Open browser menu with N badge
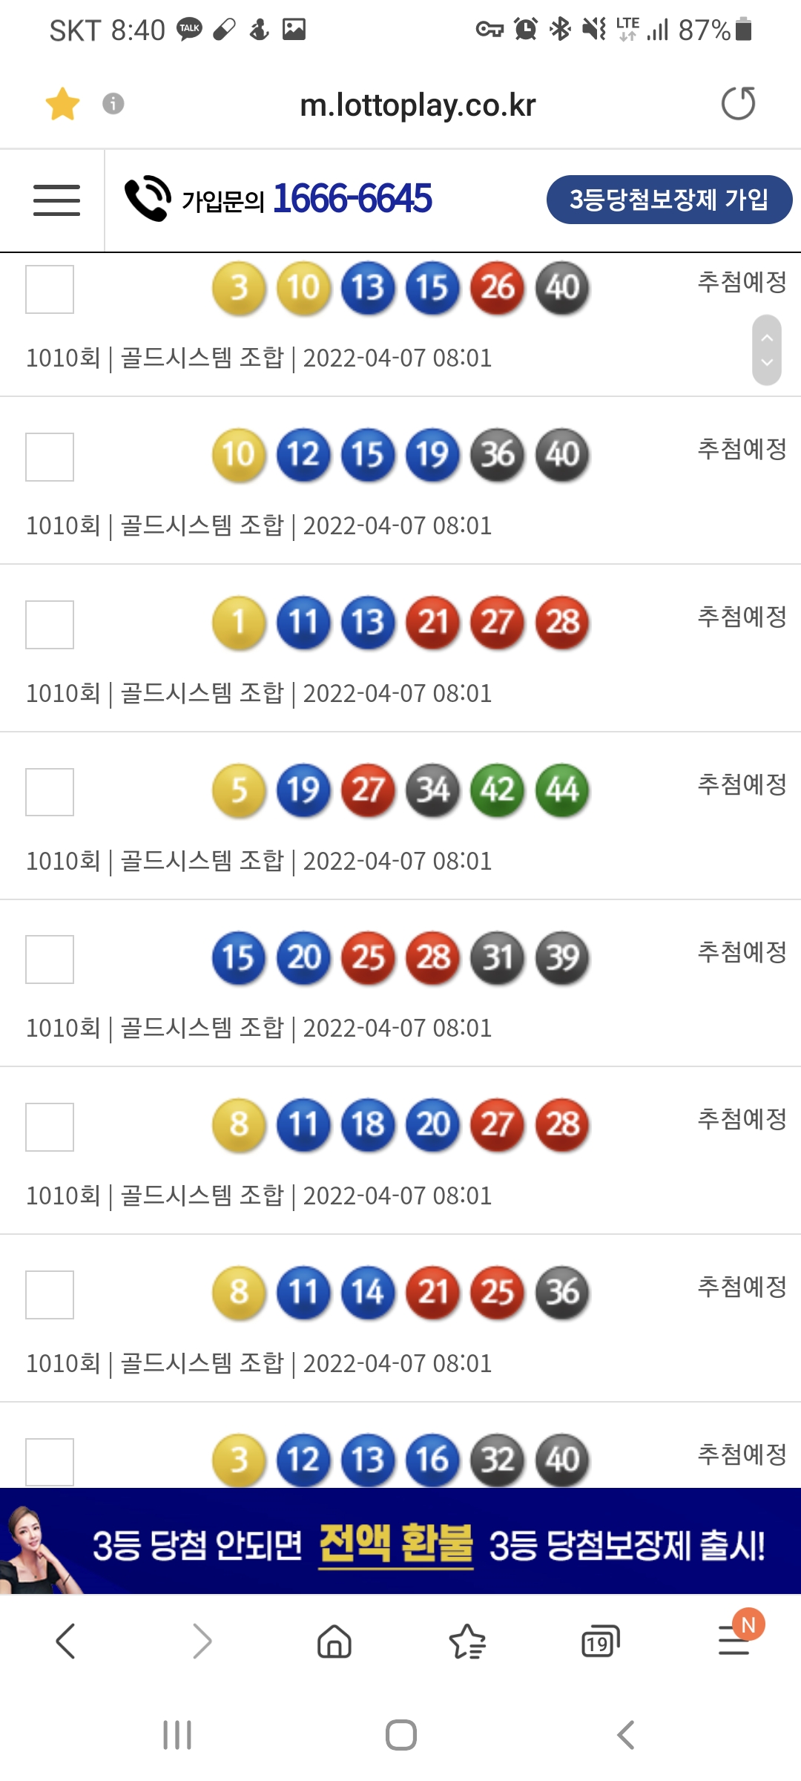Image resolution: width=801 pixels, height=1781 pixels. point(734,1640)
